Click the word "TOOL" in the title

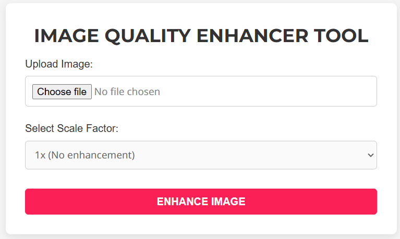tap(341, 36)
